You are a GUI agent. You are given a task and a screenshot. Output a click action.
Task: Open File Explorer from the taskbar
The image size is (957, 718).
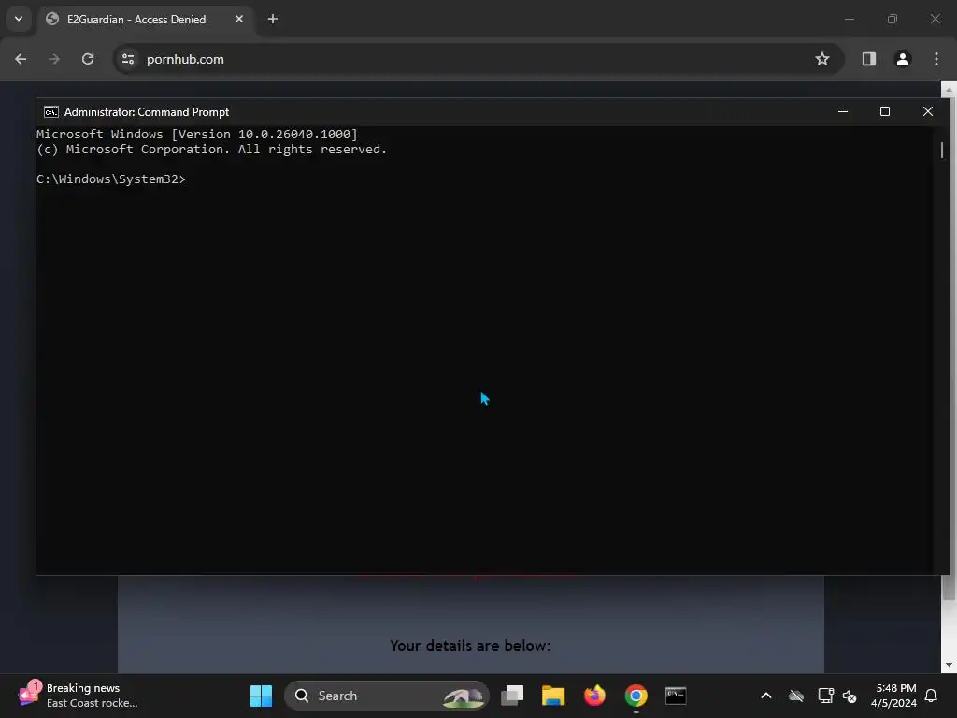553,696
